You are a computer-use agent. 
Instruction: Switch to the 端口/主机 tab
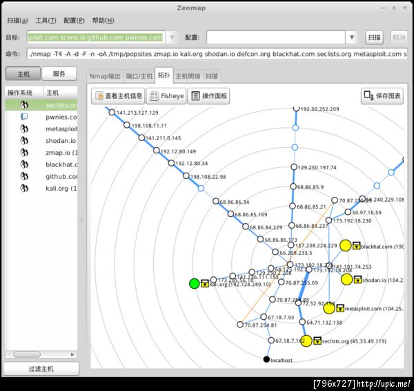pyautogui.click(x=139, y=76)
